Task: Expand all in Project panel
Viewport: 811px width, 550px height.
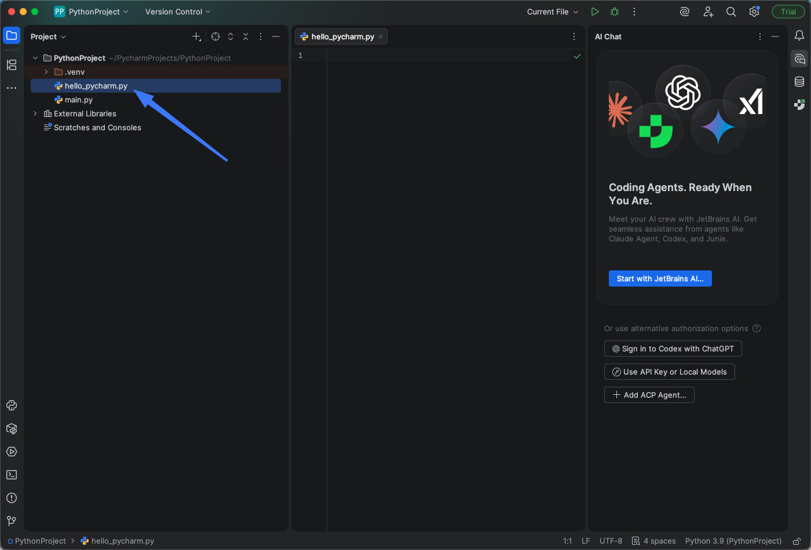Action: pos(231,36)
